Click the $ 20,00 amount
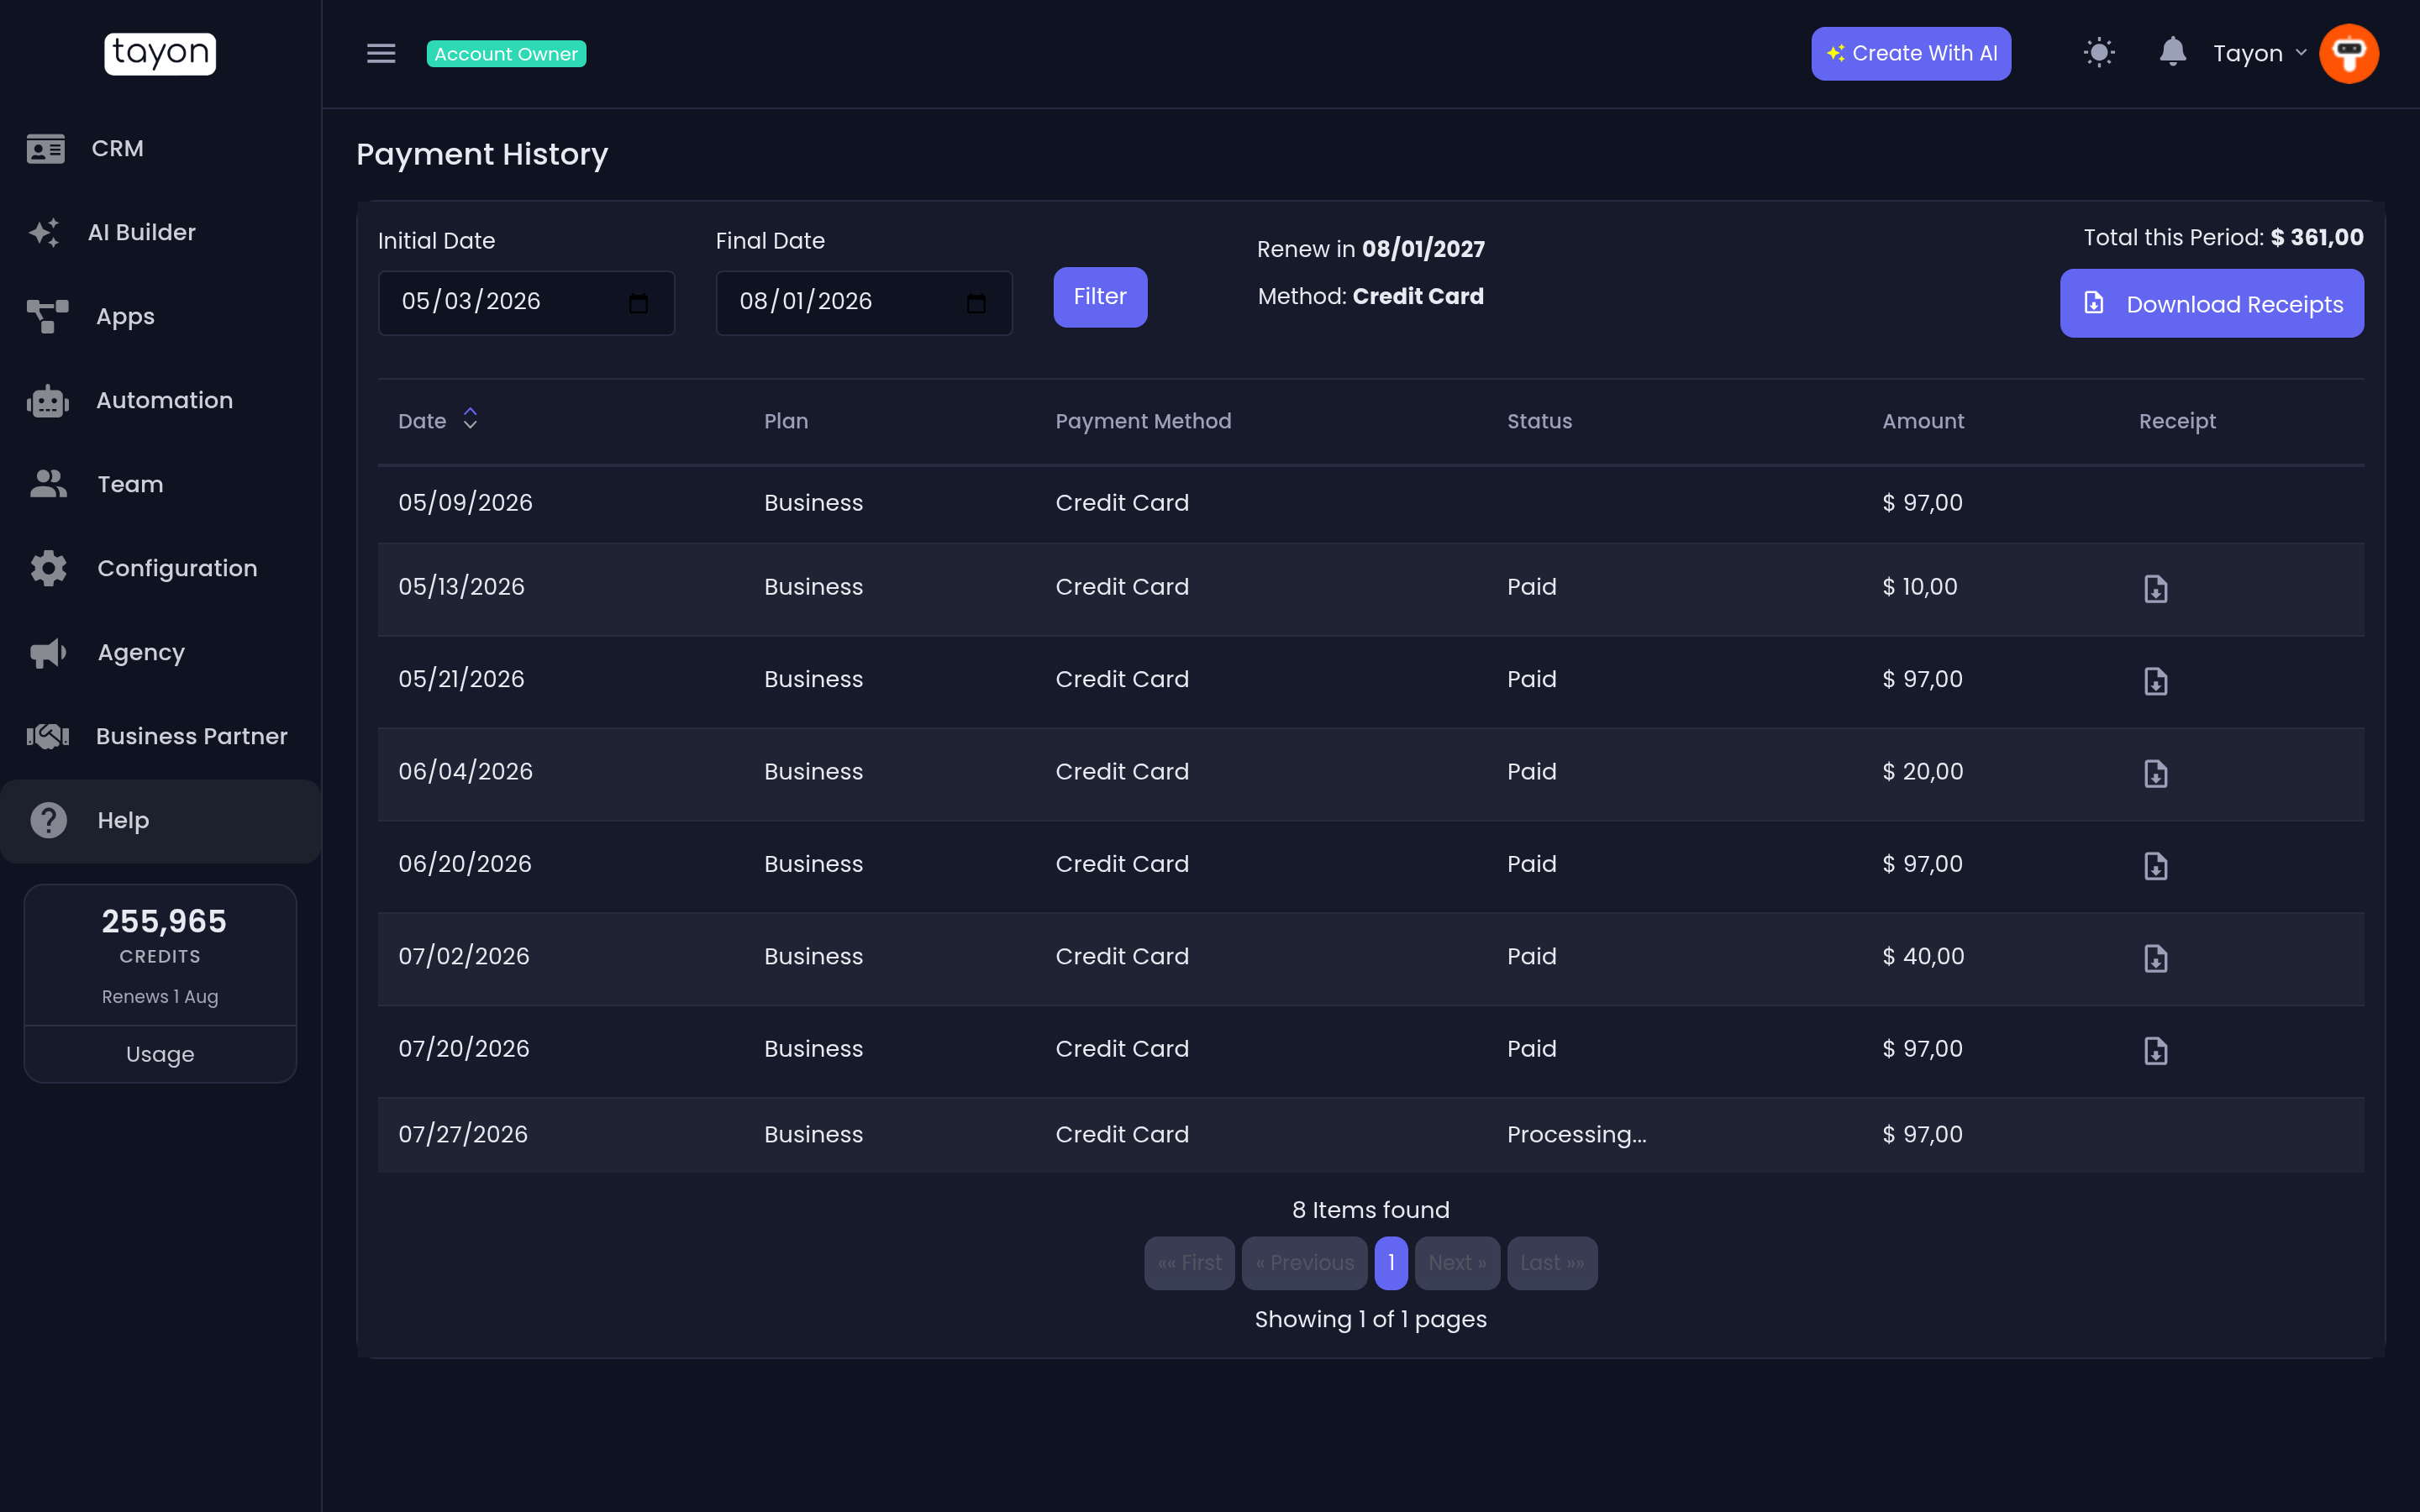The image size is (2420, 1512). click(1923, 772)
